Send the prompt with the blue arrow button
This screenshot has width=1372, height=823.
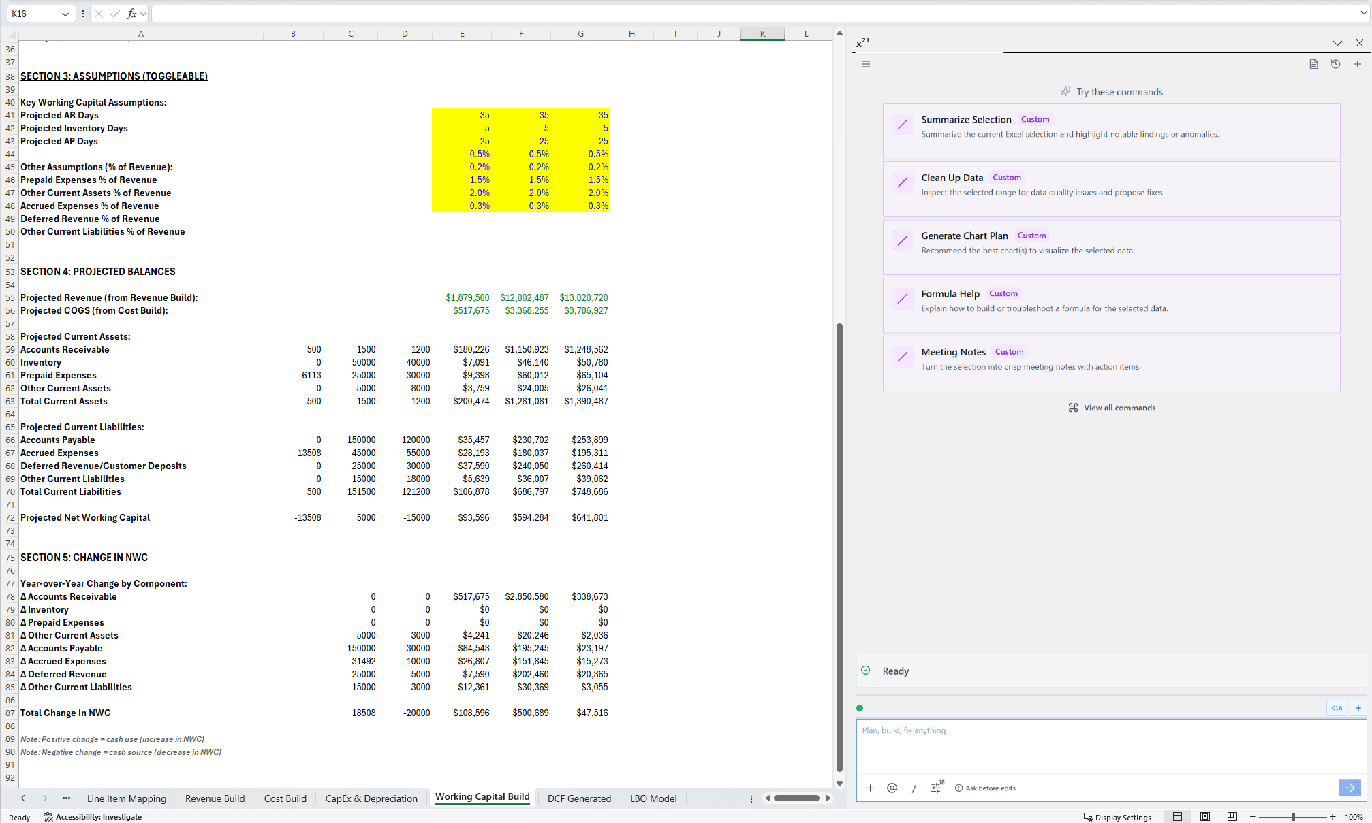pos(1350,788)
